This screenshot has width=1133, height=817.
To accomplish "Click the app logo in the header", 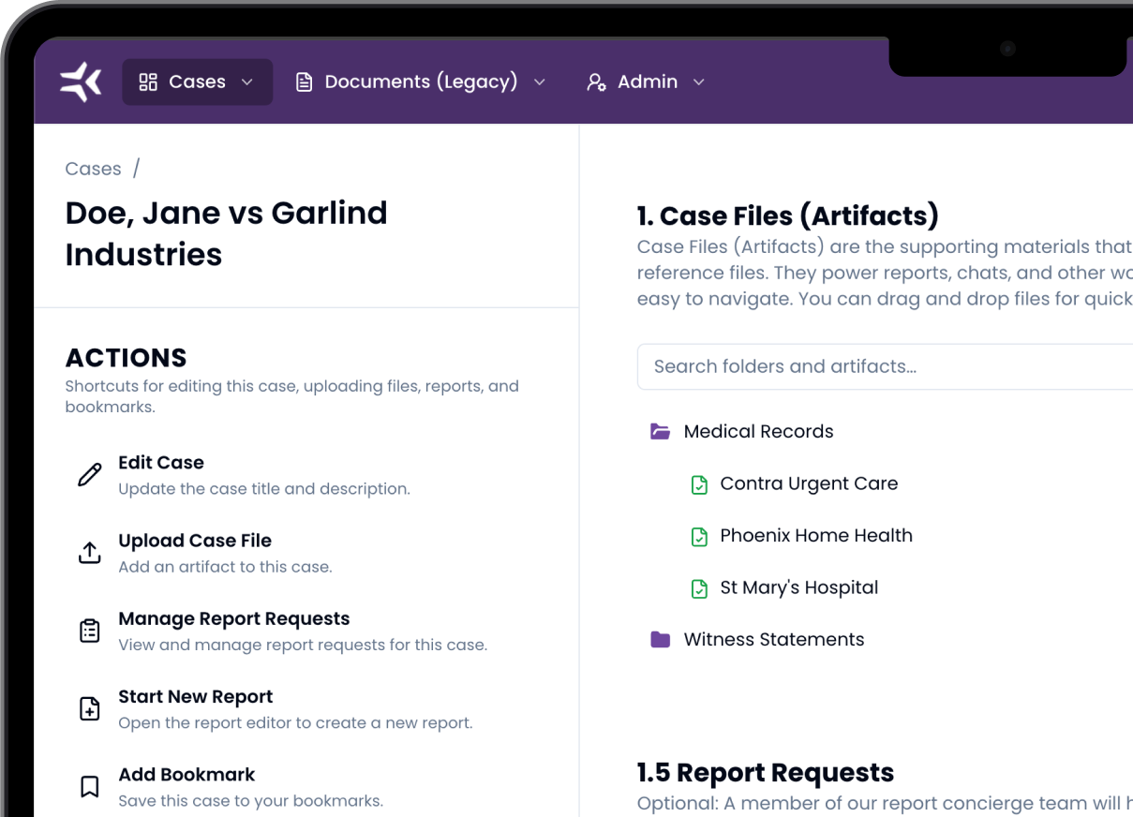I will point(81,82).
